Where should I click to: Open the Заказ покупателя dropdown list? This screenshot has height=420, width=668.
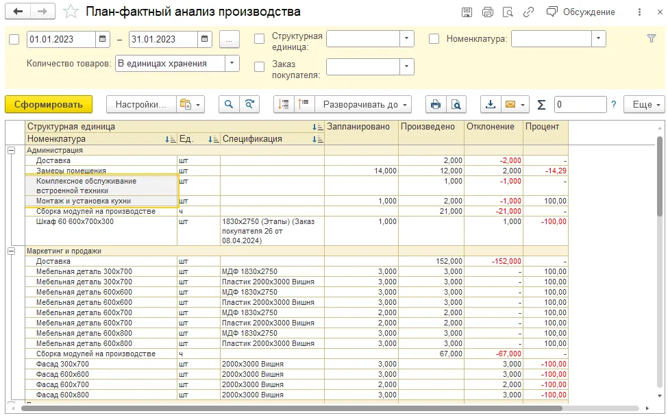[x=407, y=67]
